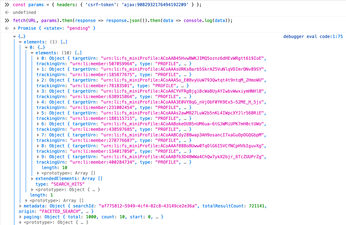Expand the metadata Object row

coord(20,206)
